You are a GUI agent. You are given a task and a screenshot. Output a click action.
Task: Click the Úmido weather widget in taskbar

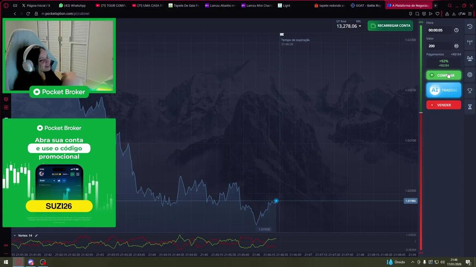tap(396, 262)
